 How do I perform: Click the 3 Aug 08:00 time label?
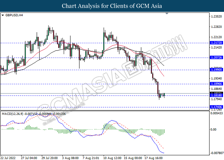[x=70, y=158]
